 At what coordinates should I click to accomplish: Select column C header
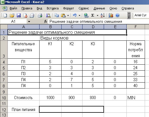[72, 27]
